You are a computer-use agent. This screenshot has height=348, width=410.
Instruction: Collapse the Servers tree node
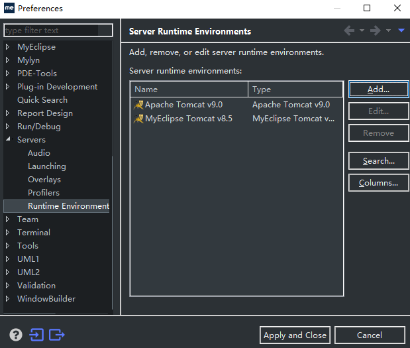(8, 139)
